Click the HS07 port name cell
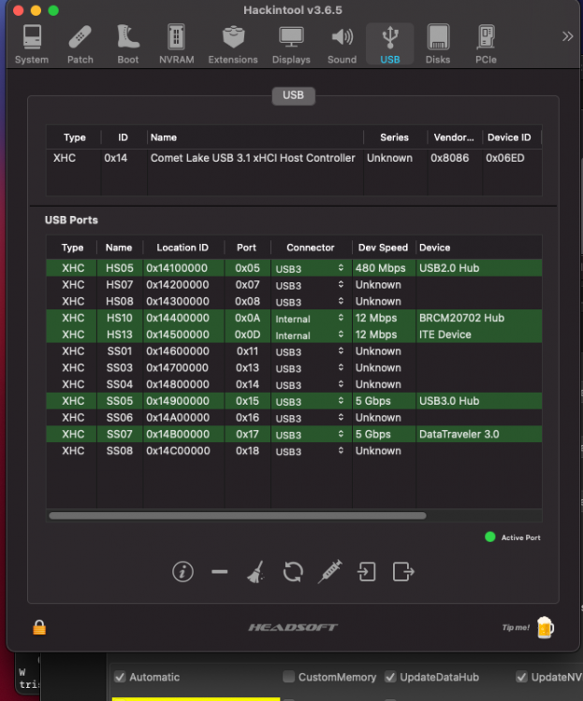 pyautogui.click(x=120, y=285)
